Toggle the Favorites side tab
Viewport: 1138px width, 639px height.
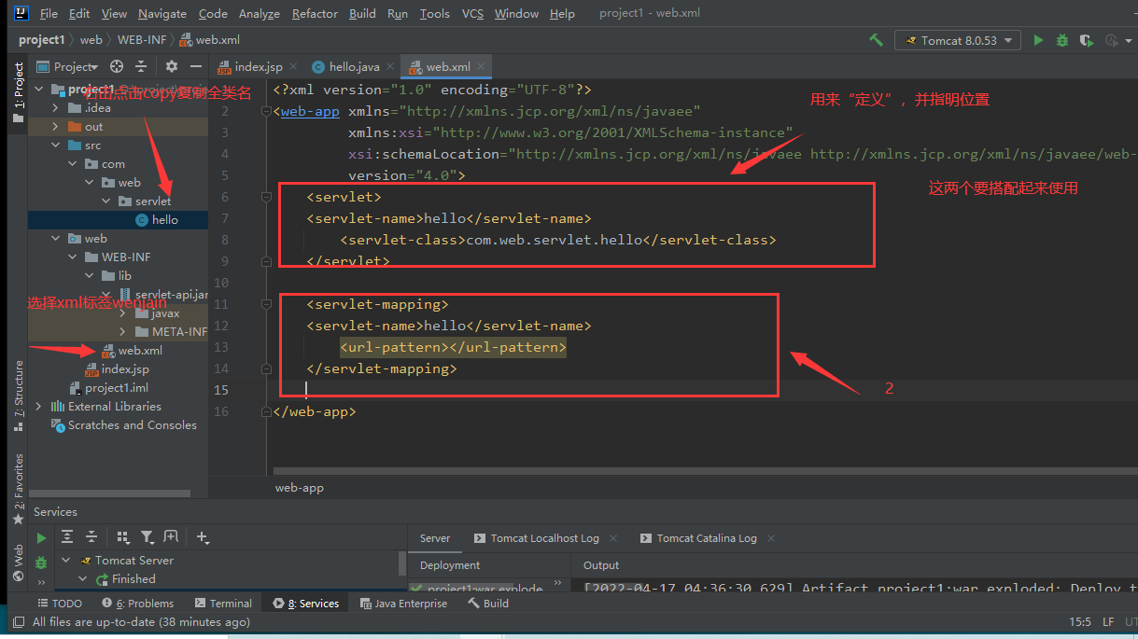tap(18, 488)
